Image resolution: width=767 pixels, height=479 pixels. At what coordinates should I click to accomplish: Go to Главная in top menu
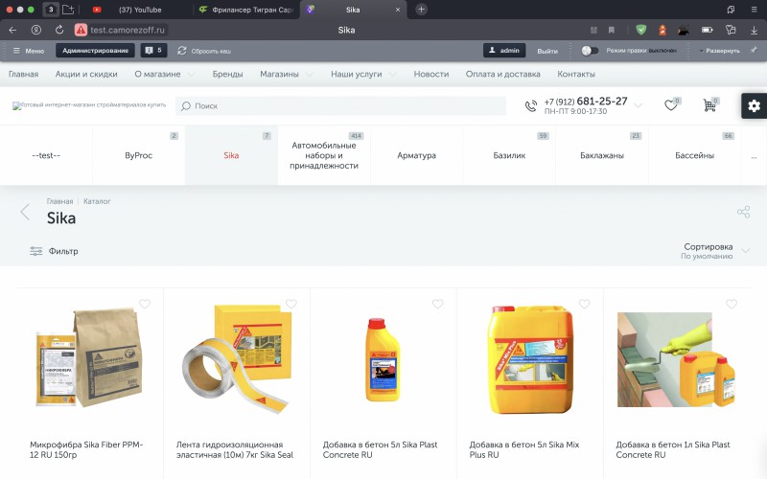[23, 75]
